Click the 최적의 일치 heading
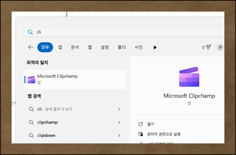Screen dimensions: 236x155 pos(37,63)
